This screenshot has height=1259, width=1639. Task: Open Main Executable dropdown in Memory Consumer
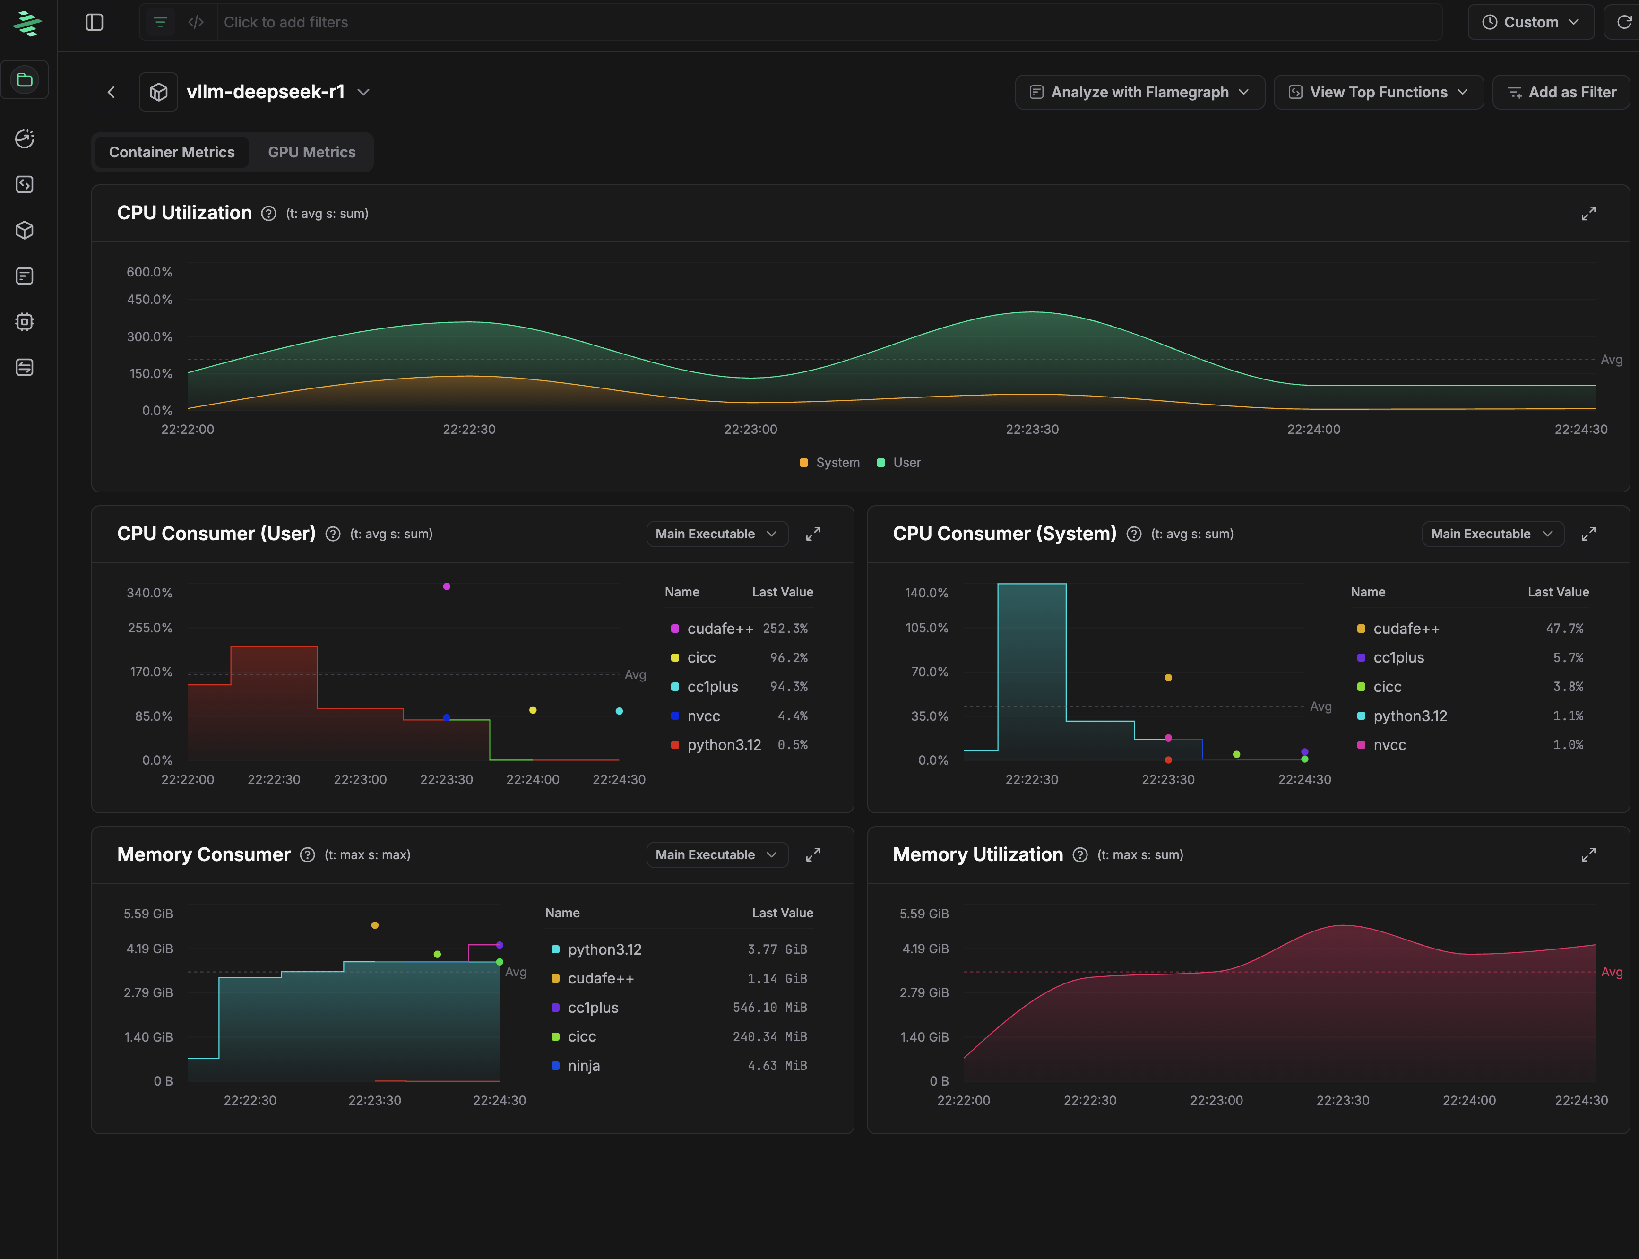716,854
